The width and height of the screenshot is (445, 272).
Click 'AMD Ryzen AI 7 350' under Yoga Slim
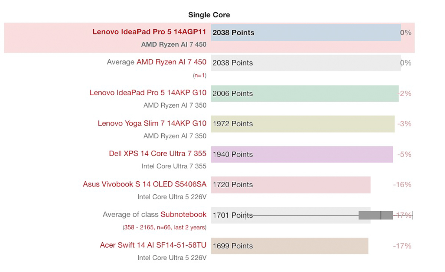tap(175, 136)
